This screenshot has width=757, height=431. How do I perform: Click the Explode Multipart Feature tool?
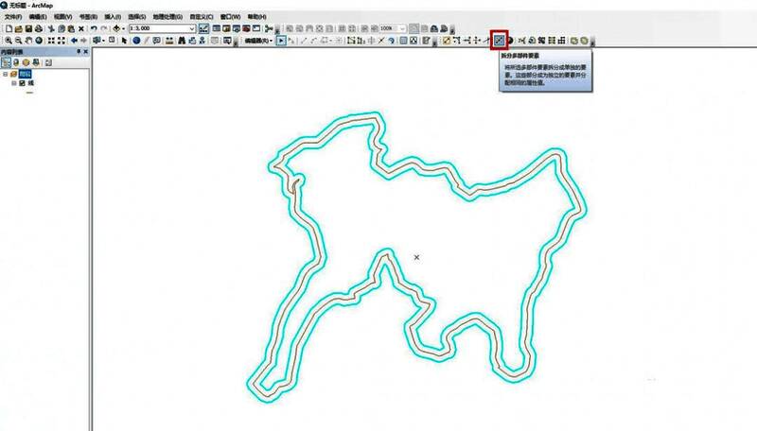point(499,41)
